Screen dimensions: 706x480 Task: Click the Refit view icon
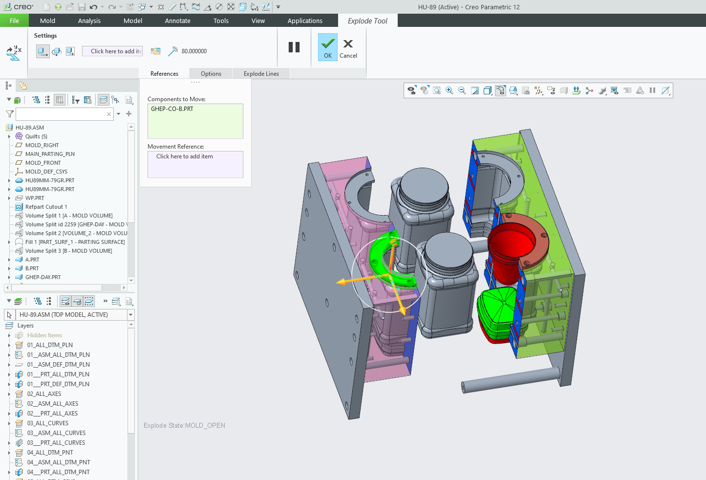pos(437,90)
